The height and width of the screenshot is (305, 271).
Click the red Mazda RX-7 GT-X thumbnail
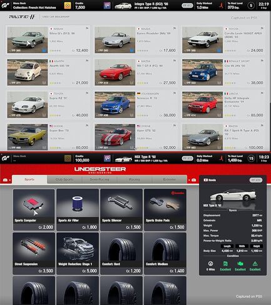[115, 72]
